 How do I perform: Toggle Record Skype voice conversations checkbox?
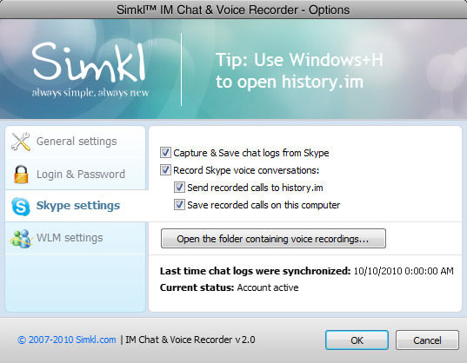pos(165,170)
